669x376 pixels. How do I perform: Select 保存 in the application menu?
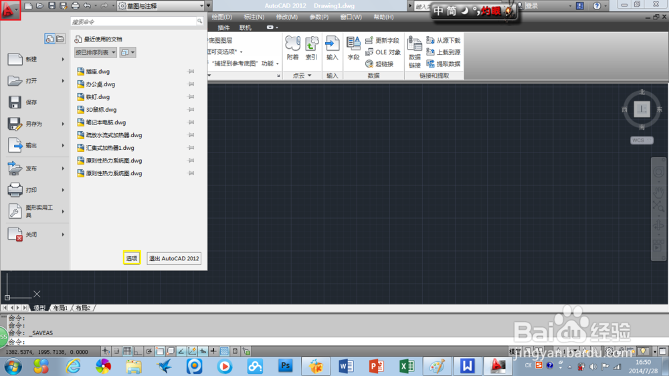click(x=35, y=102)
